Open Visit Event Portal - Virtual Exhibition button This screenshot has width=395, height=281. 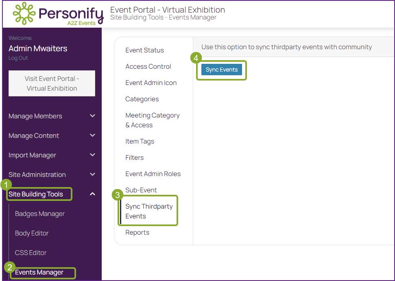point(52,83)
